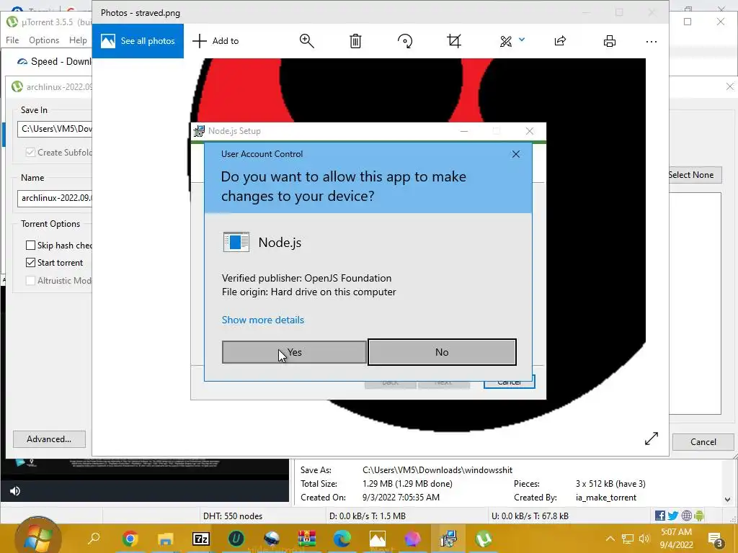Viewport: 738px width, 553px height.
Task: Open the File menu in uTorrent
Action: tap(12, 40)
